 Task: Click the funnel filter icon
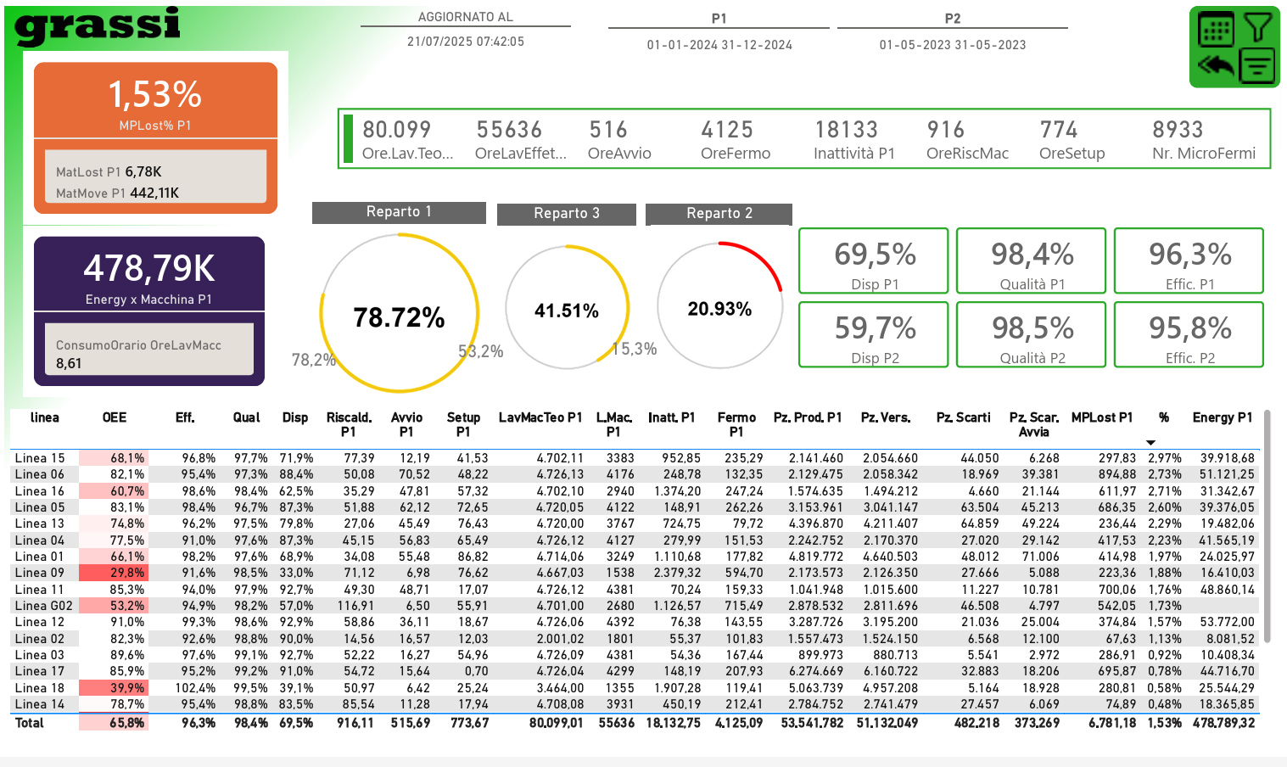1258,28
